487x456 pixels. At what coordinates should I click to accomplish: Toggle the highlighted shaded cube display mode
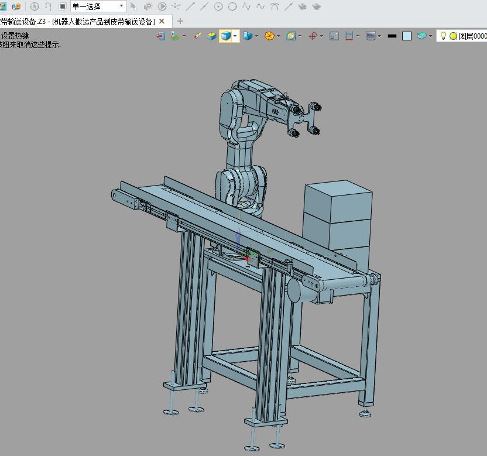click(225, 36)
